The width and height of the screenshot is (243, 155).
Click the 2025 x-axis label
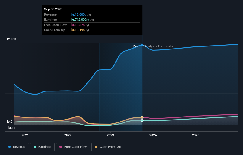[x=196, y=135]
